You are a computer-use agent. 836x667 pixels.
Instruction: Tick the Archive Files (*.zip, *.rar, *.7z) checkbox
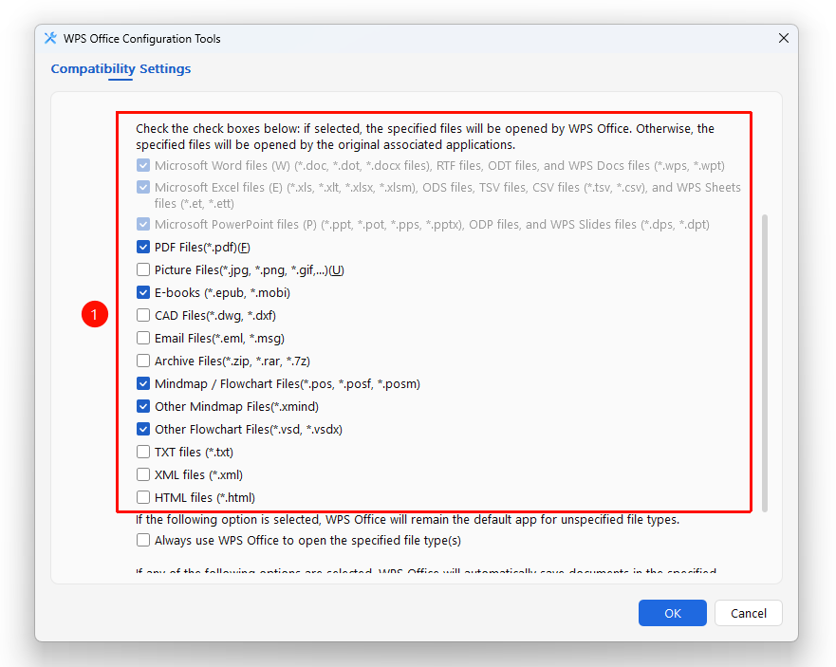click(x=143, y=361)
